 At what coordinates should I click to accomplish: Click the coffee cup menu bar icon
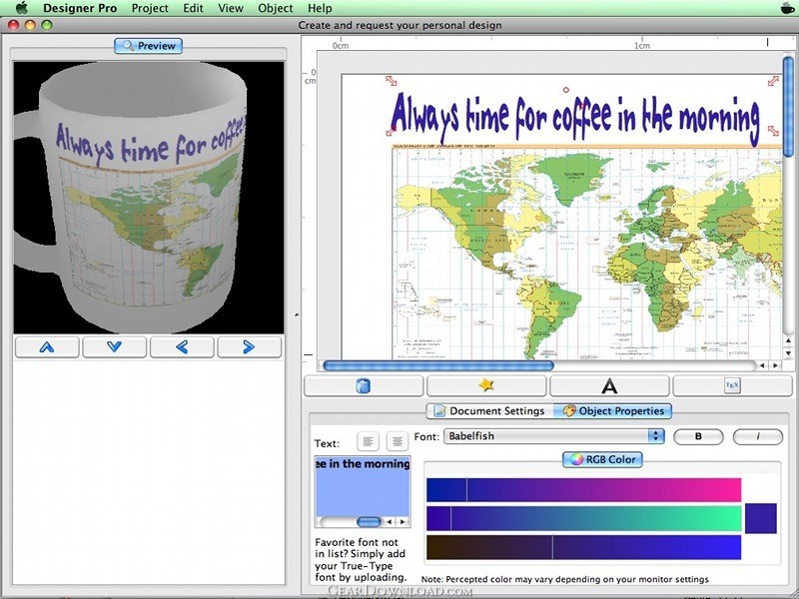(x=788, y=8)
